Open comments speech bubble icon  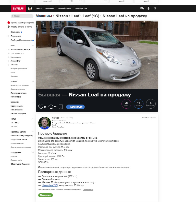click(51, 107)
